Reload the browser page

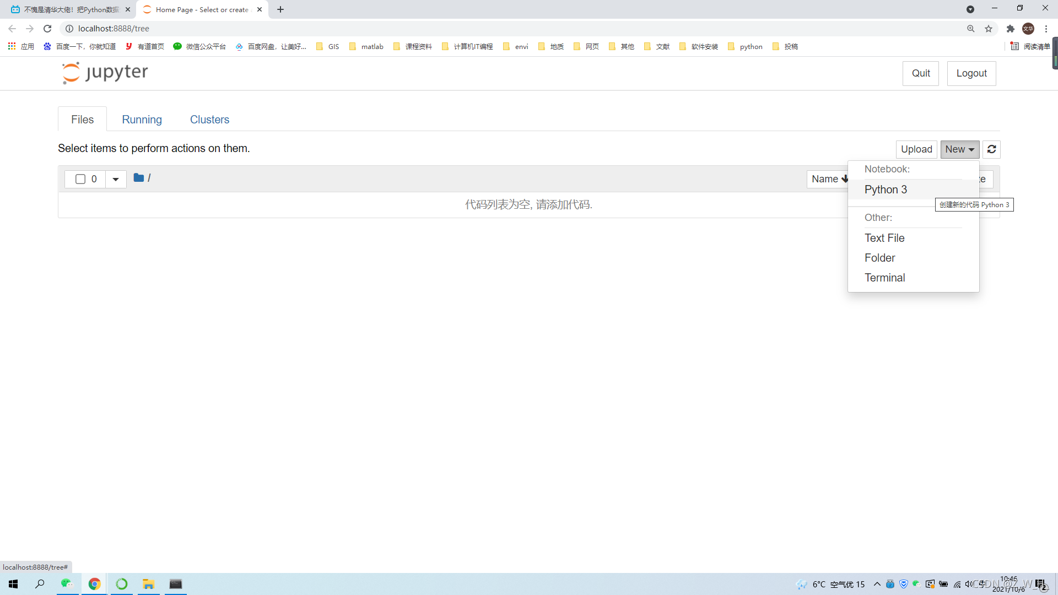(47, 29)
